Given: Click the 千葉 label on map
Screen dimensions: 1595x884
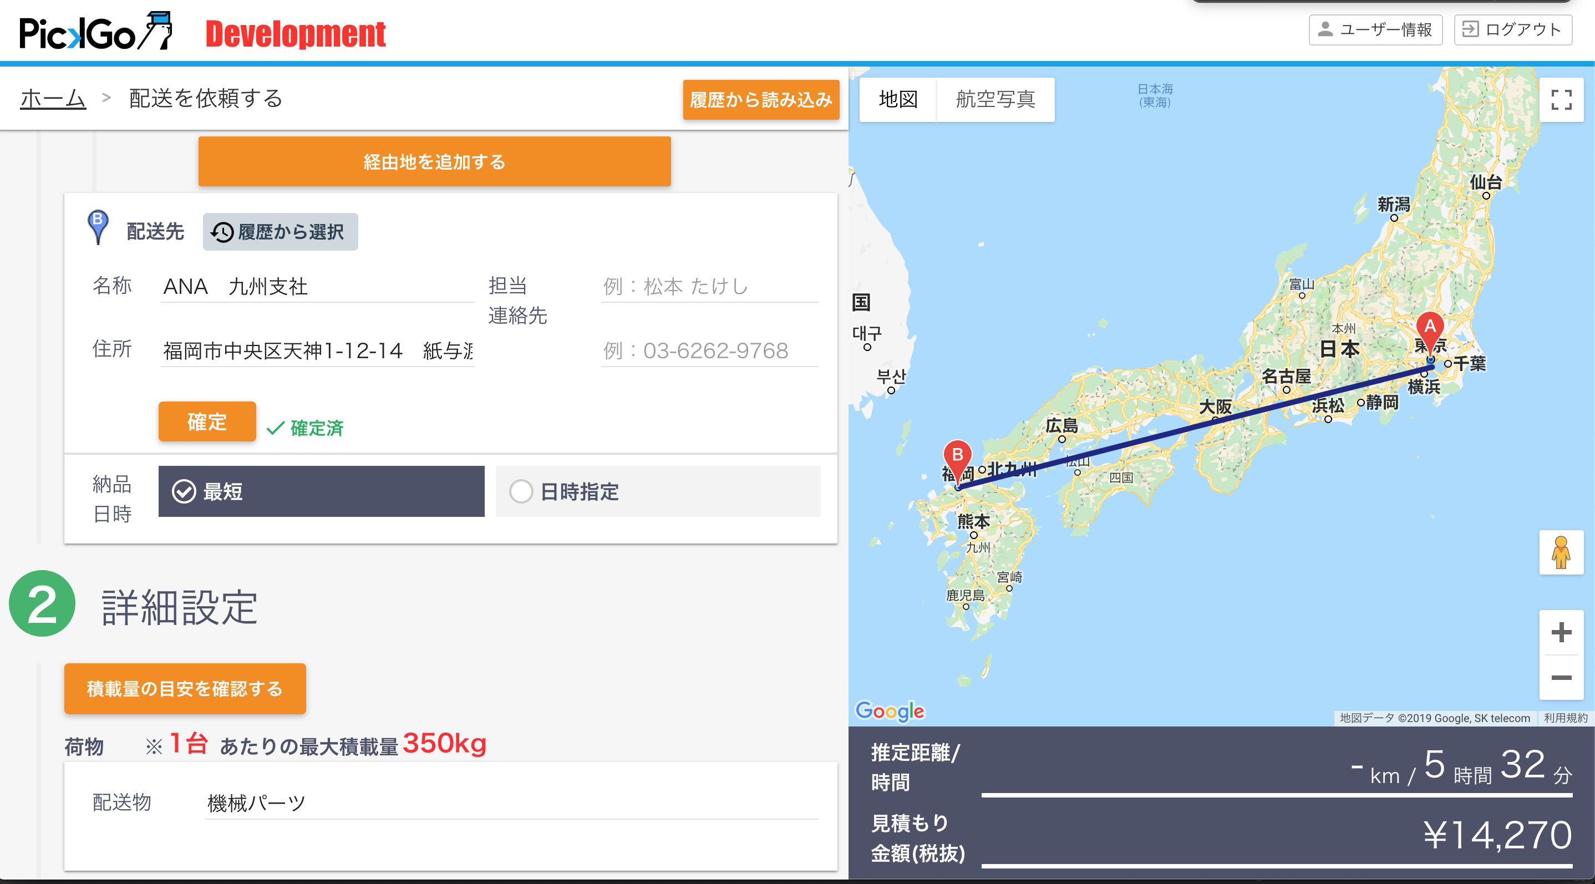Looking at the screenshot, I should (1469, 363).
